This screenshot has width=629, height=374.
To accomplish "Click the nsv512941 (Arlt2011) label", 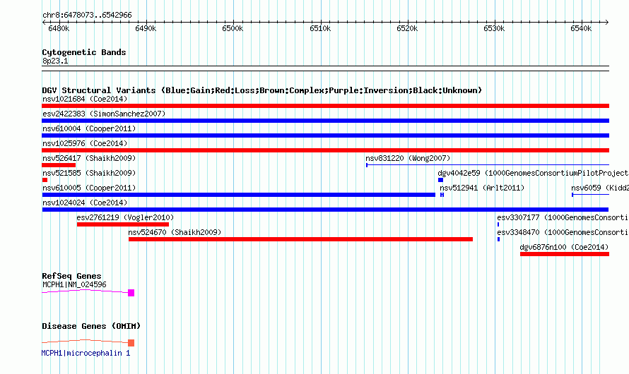I will point(482,188).
